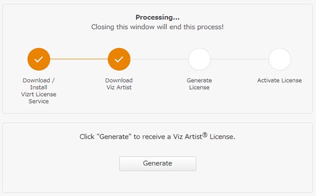Screen dimensions: 316x196
Task: Click the "Closing this window will end this process!" warning
Action: click(x=158, y=27)
